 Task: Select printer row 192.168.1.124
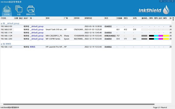pyautogui.click(x=86, y=36)
